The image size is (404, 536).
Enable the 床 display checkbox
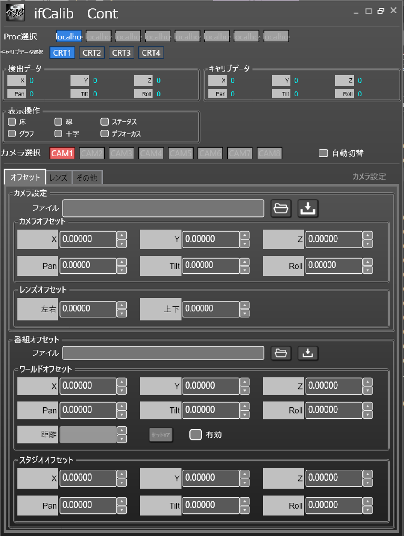[12, 122]
